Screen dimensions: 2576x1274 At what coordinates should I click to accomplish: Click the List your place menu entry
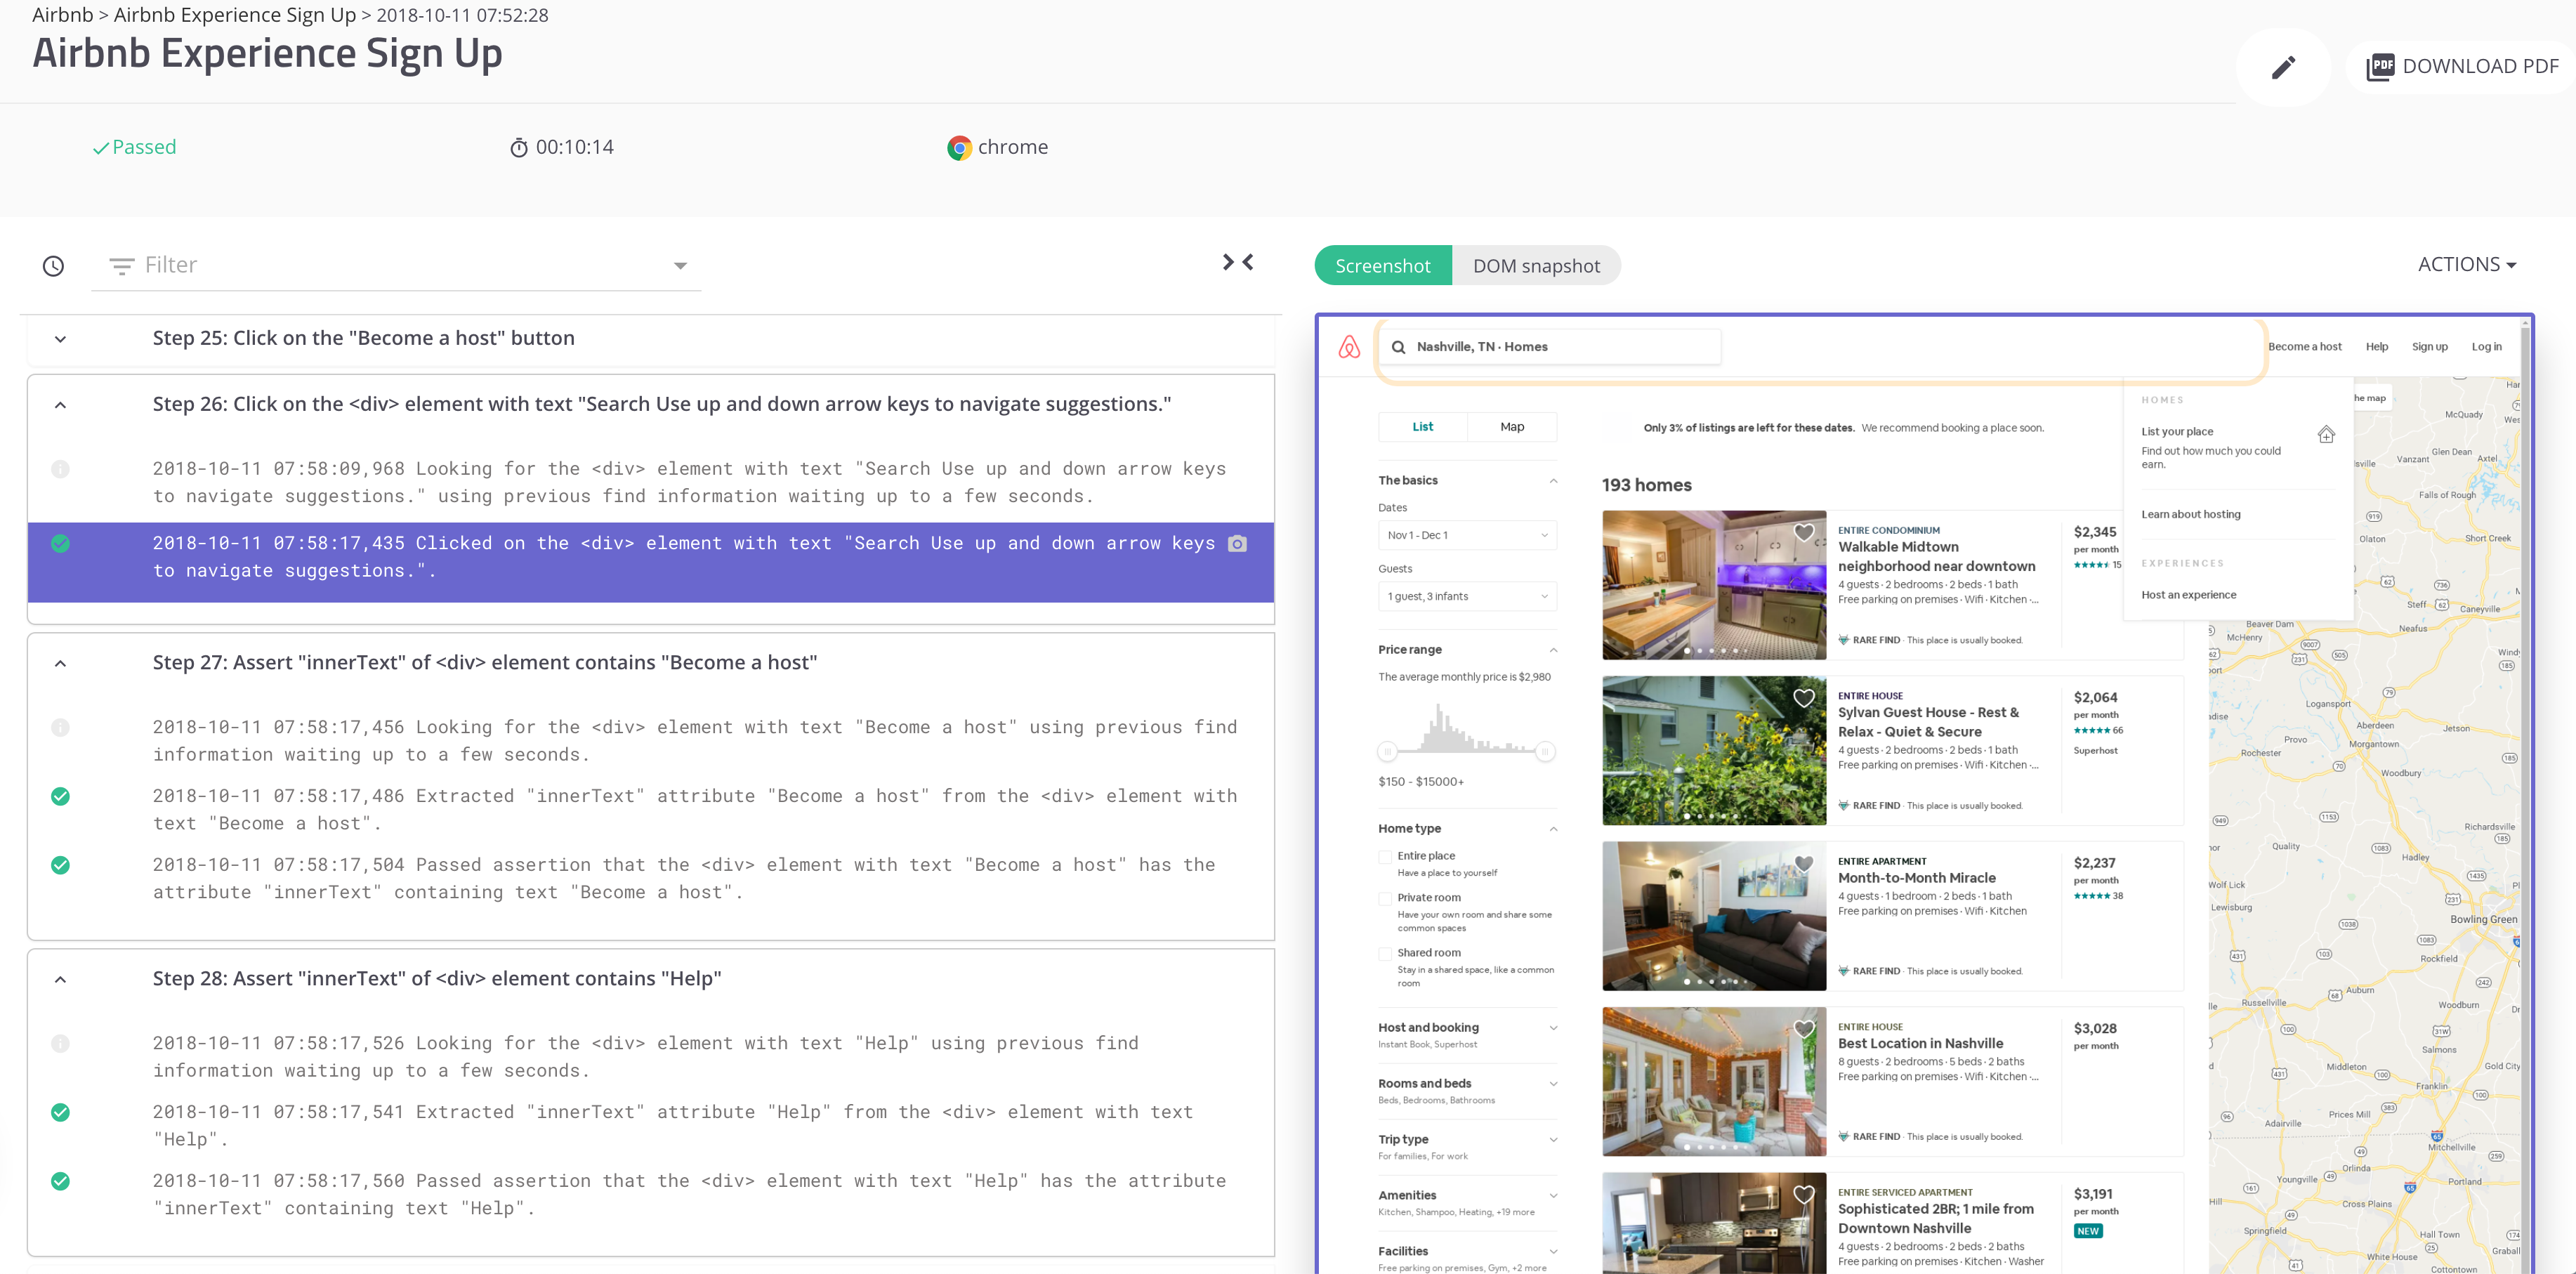2177,432
